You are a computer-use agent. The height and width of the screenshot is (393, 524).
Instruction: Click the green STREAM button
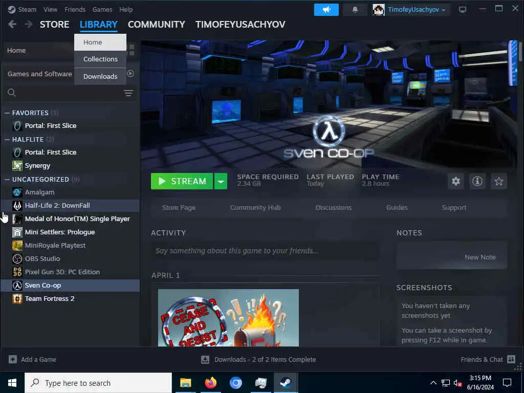pos(182,181)
